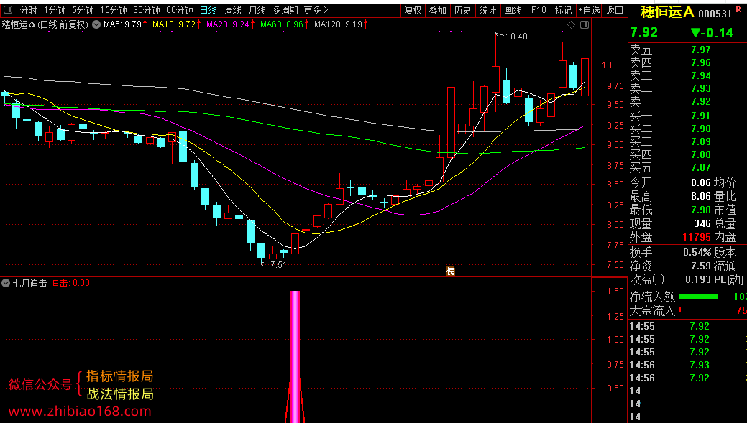Click the 外盘 value 11795
This screenshot has height=423, width=747.
point(697,237)
